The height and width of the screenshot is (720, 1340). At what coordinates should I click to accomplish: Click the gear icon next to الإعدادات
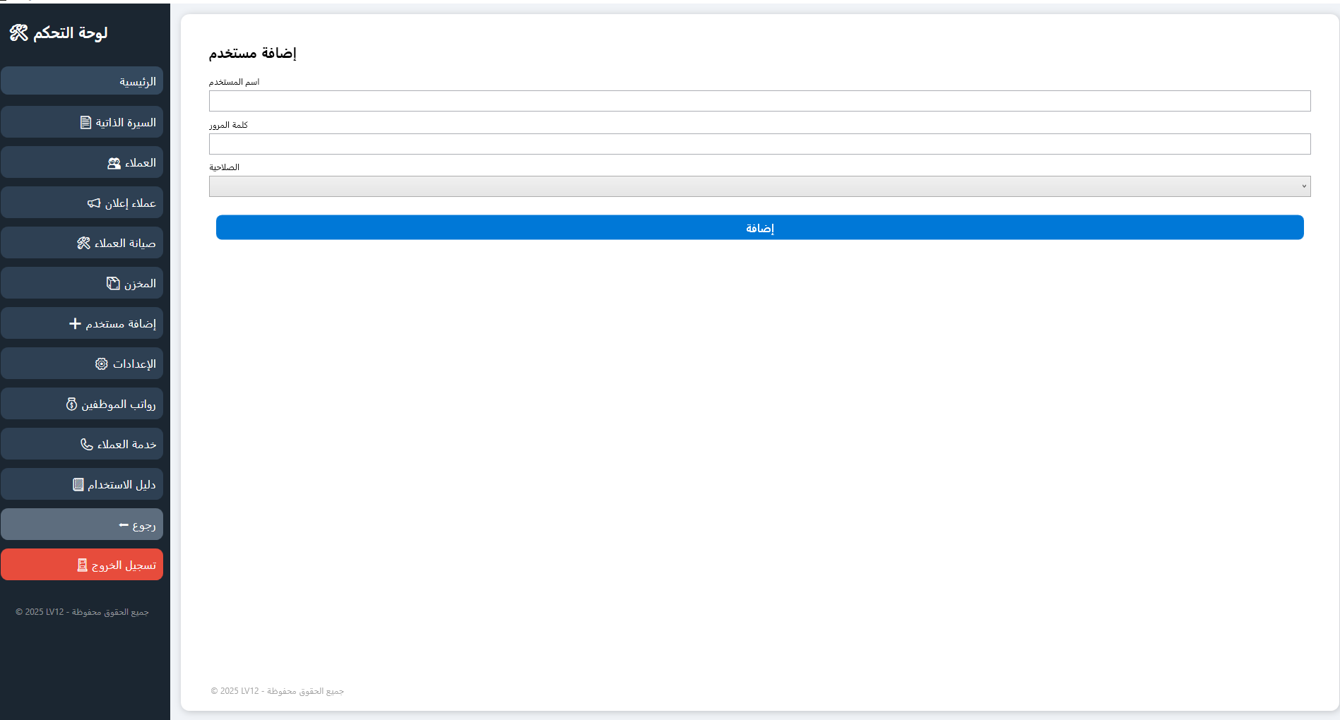pyautogui.click(x=102, y=364)
